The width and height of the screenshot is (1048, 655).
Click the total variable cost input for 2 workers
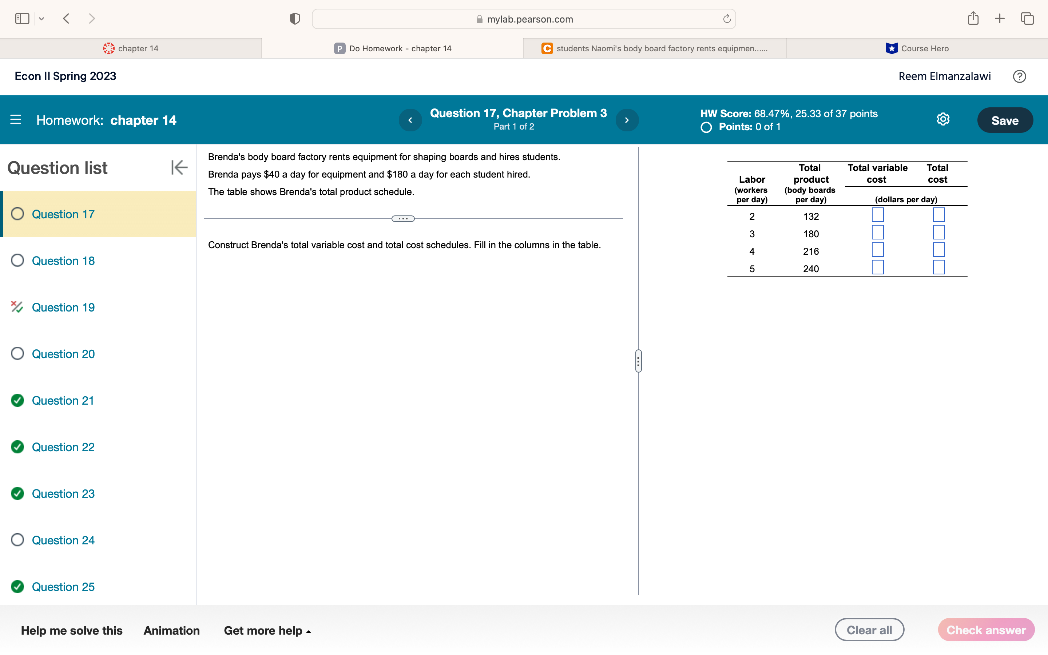[x=877, y=216]
